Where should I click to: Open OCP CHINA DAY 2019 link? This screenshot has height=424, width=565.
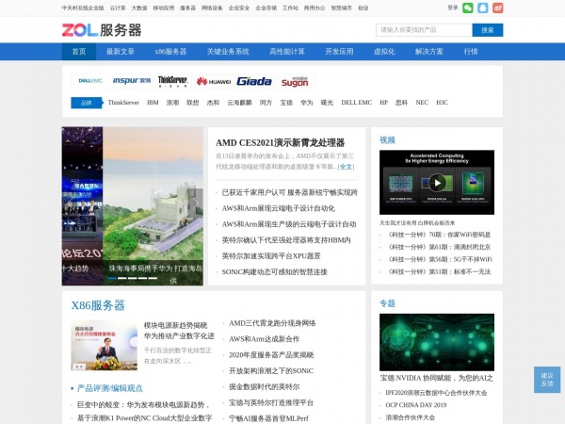416,405
